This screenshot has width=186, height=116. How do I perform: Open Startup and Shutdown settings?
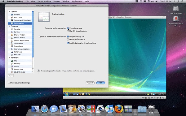pyautogui.click(x=20, y=20)
